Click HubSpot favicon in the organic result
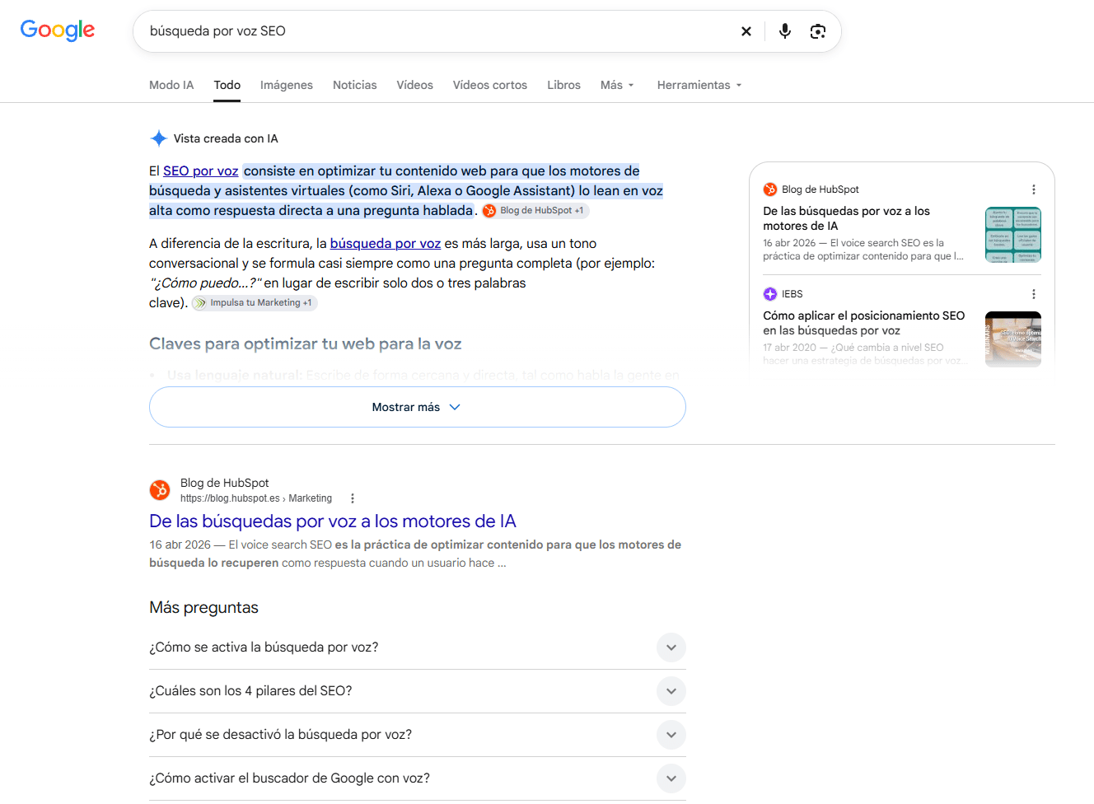Image resolution: width=1094 pixels, height=804 pixels. [160, 490]
